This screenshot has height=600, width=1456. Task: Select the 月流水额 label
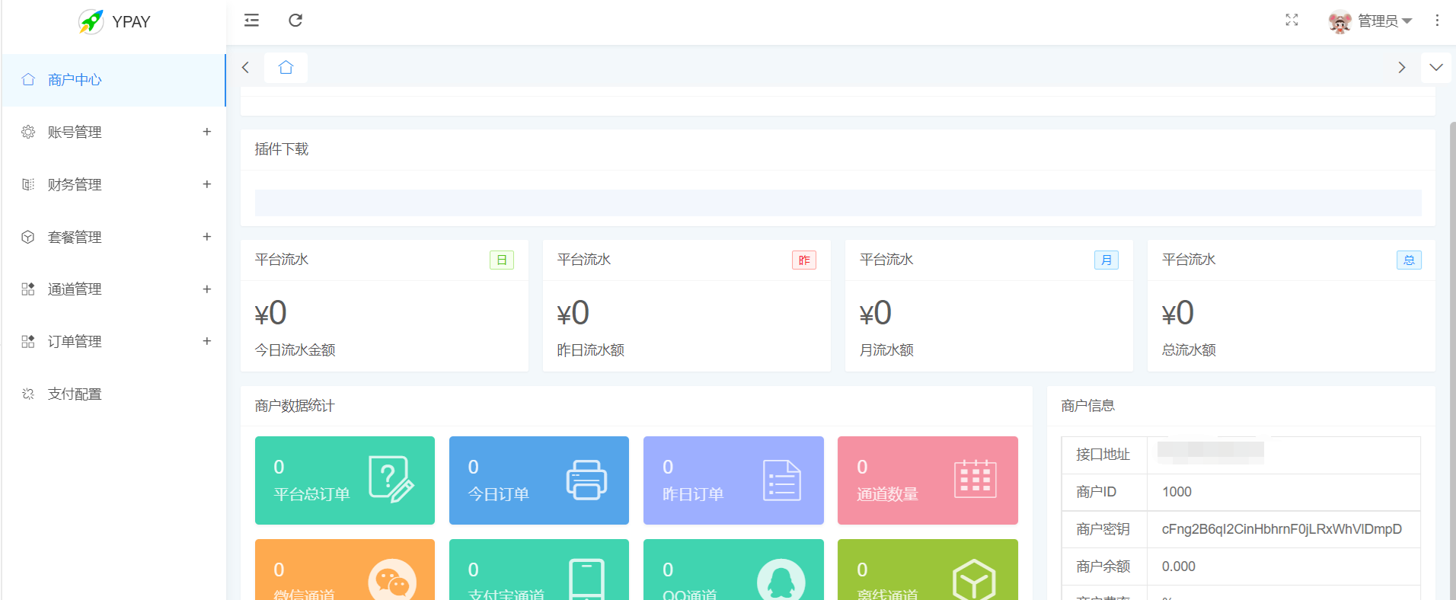(886, 350)
